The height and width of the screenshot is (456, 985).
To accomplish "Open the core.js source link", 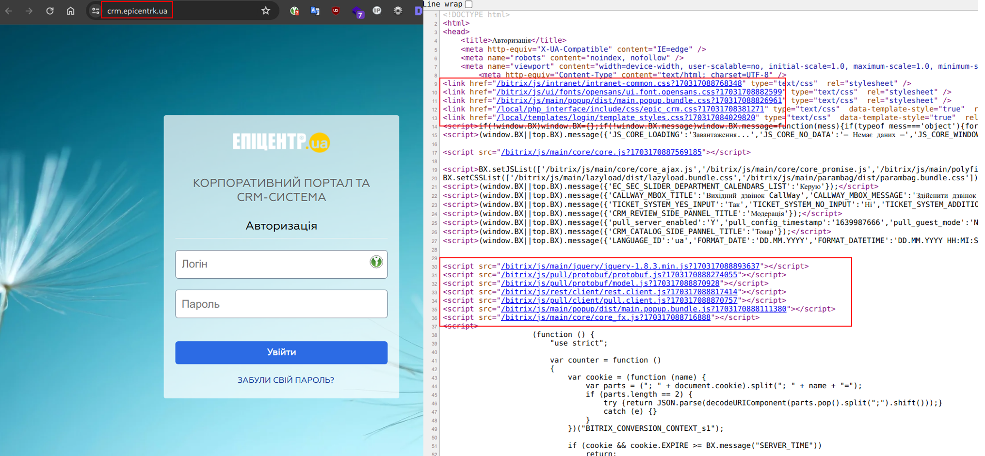I will [601, 152].
